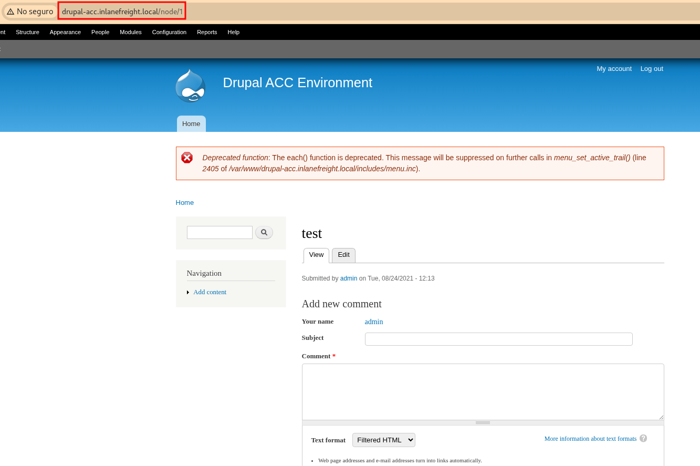700x466 pixels.
Task: Expand the Add content navigation triangle
Action: click(x=188, y=292)
